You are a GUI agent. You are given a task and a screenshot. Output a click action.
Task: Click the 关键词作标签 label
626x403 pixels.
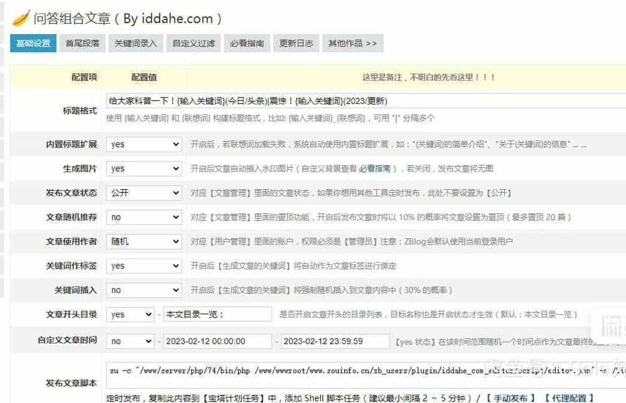point(71,266)
